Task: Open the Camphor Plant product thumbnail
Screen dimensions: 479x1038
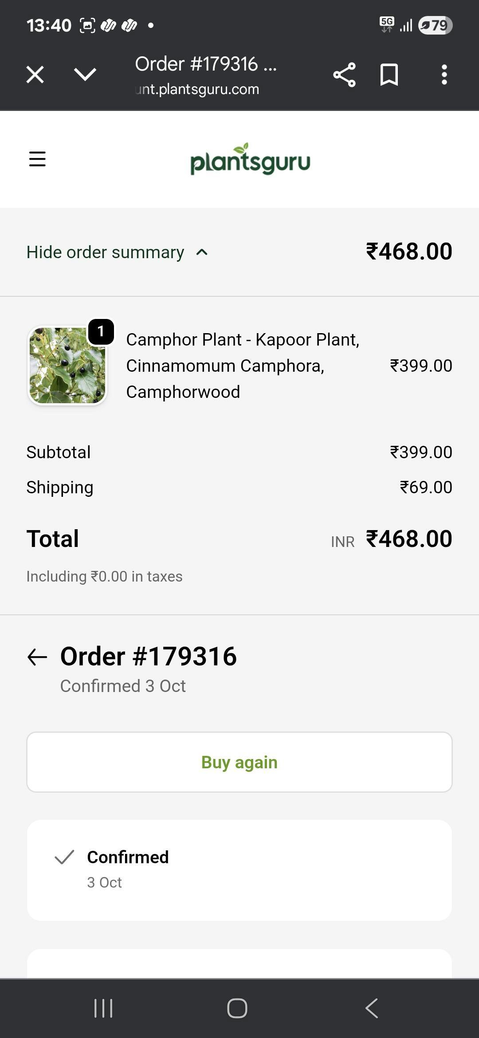Action: [x=67, y=366]
